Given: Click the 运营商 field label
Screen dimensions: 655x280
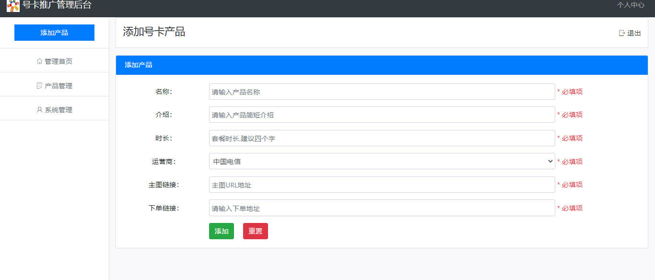Looking at the screenshot, I should [164, 162].
